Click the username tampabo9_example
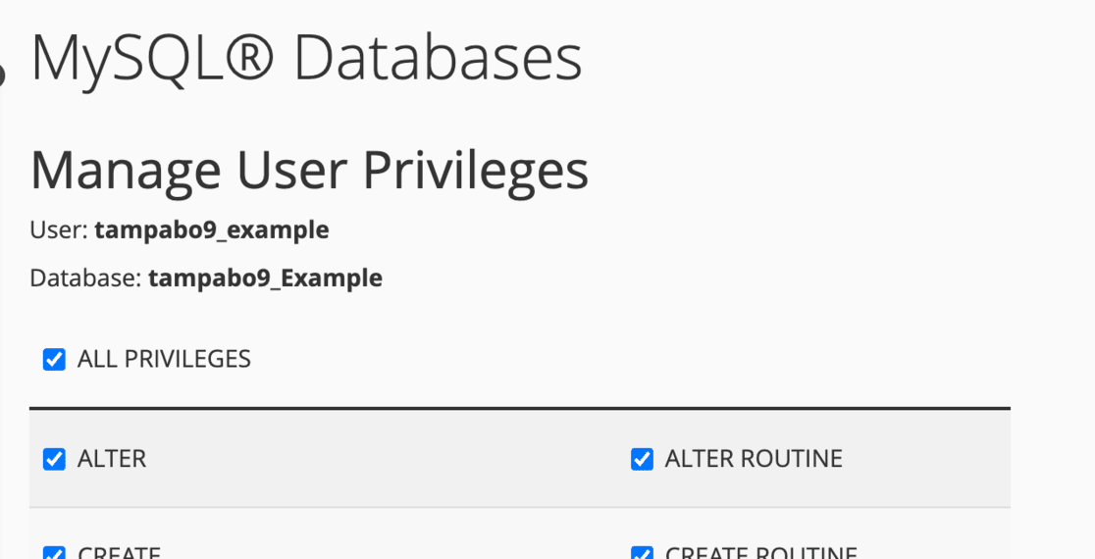Screen dimensions: 1095x559 point(212,230)
